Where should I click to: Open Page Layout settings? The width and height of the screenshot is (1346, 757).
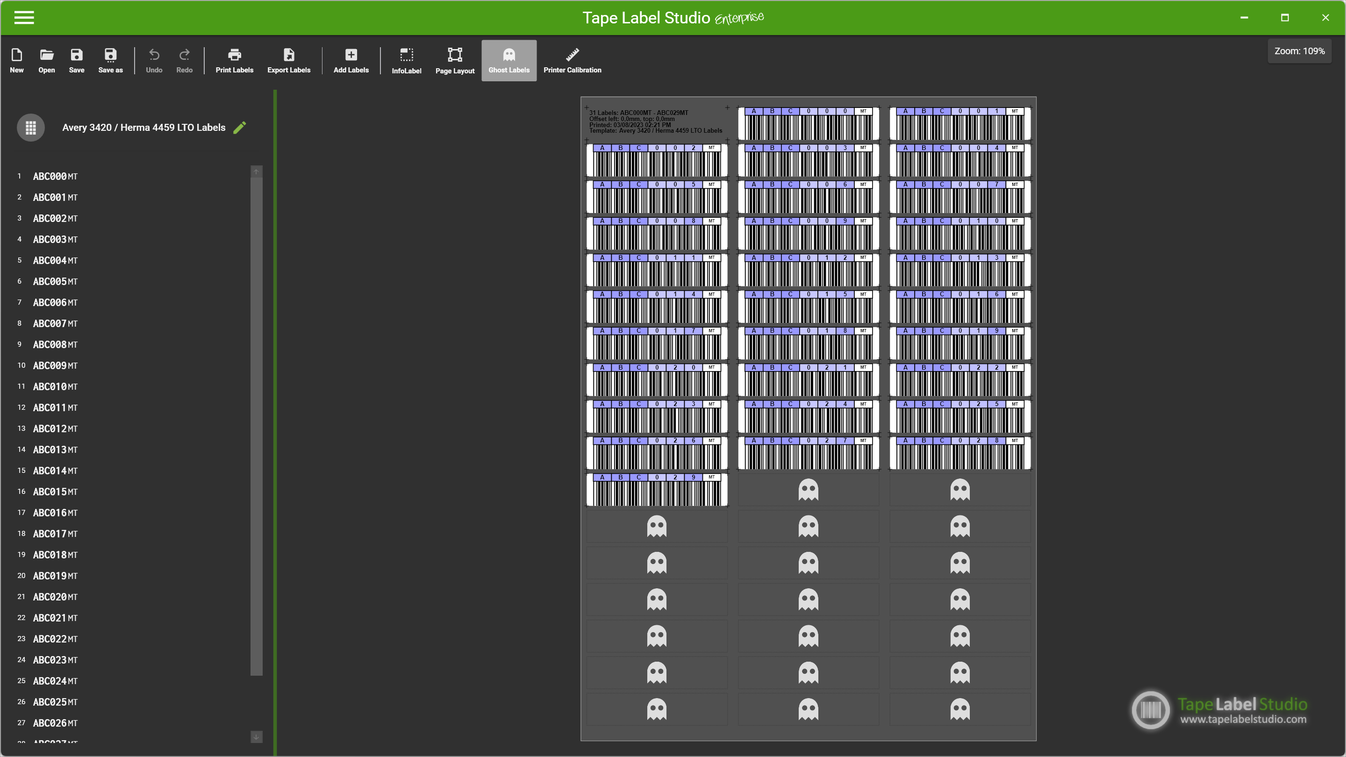click(455, 61)
